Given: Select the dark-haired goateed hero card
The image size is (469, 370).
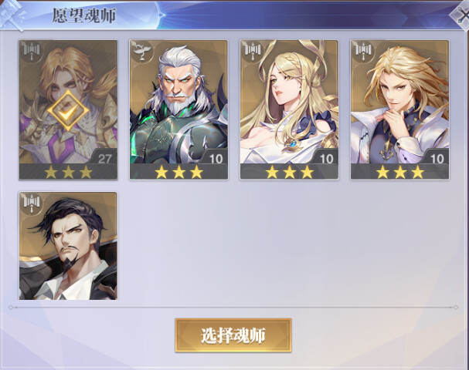Looking at the screenshot, I should coord(68,246).
